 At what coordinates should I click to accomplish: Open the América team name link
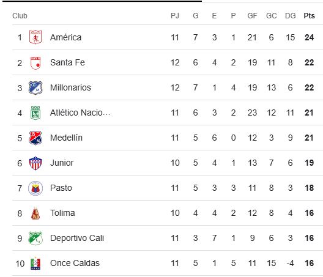click(x=65, y=37)
